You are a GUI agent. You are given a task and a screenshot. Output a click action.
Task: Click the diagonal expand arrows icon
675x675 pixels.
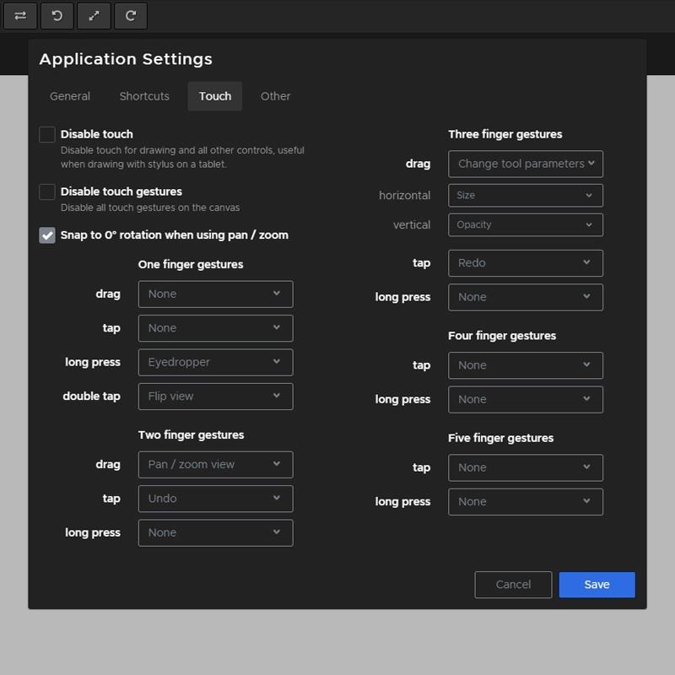pos(94,16)
